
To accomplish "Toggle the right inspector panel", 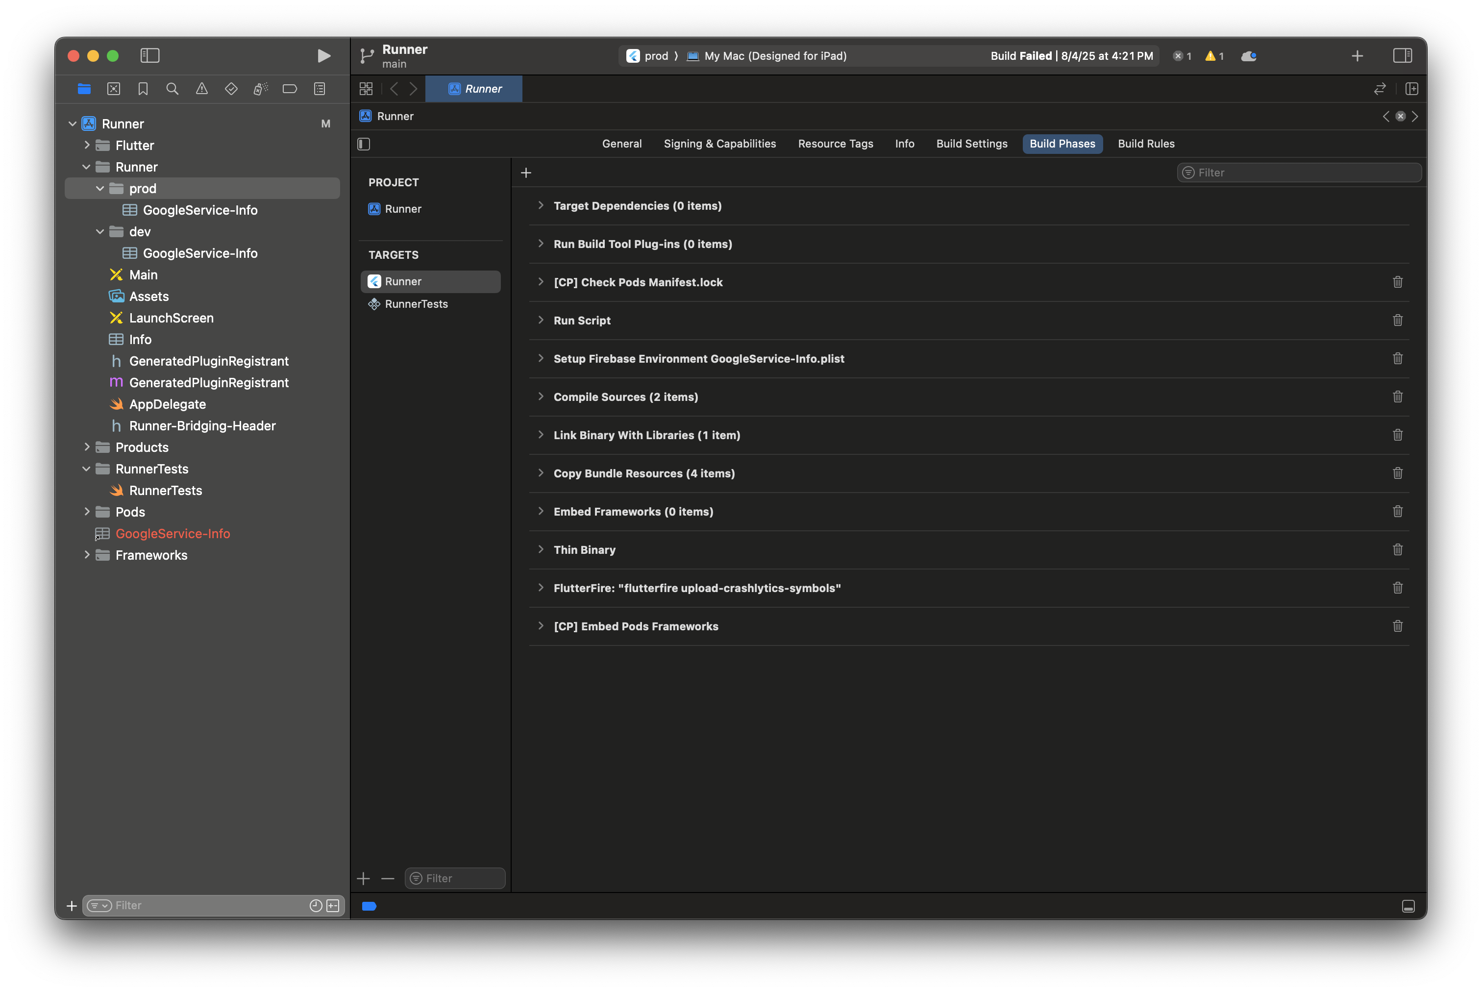I will tap(1402, 56).
